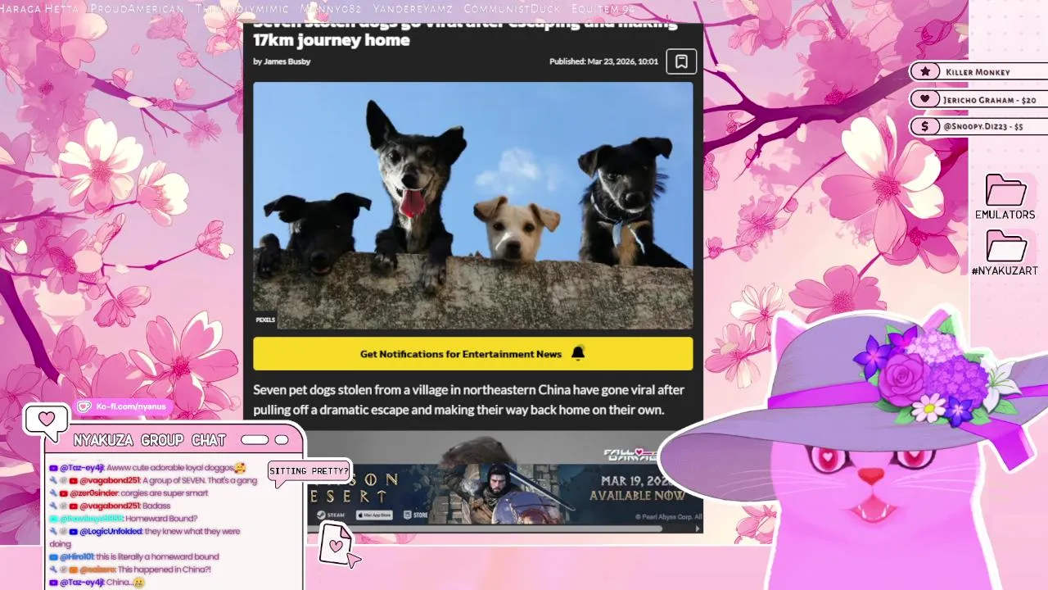
Task: Click the '#NYAKUZART' folder label
Action: point(1005,270)
